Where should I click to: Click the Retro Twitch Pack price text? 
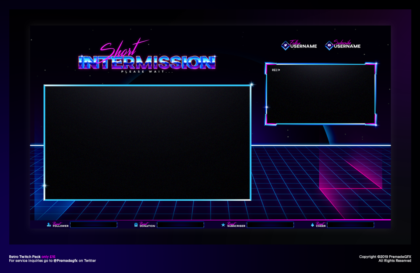tap(32, 256)
